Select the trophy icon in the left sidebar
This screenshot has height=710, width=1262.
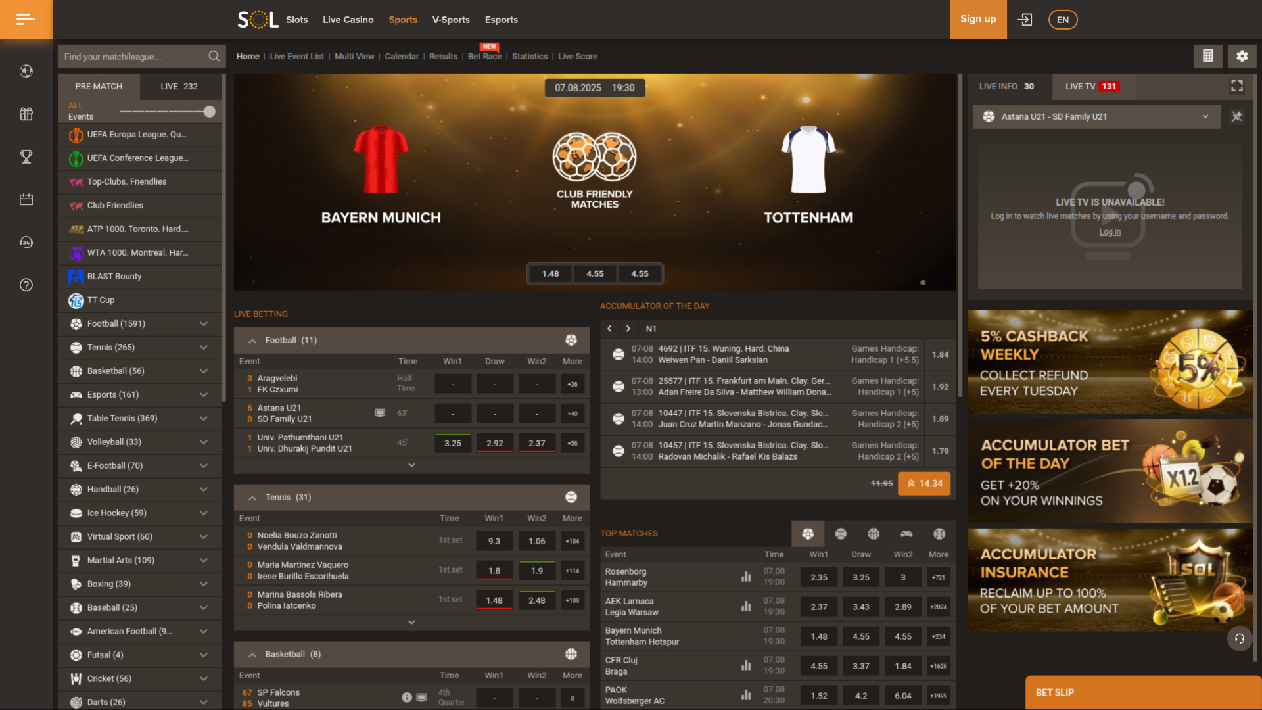pyautogui.click(x=26, y=156)
